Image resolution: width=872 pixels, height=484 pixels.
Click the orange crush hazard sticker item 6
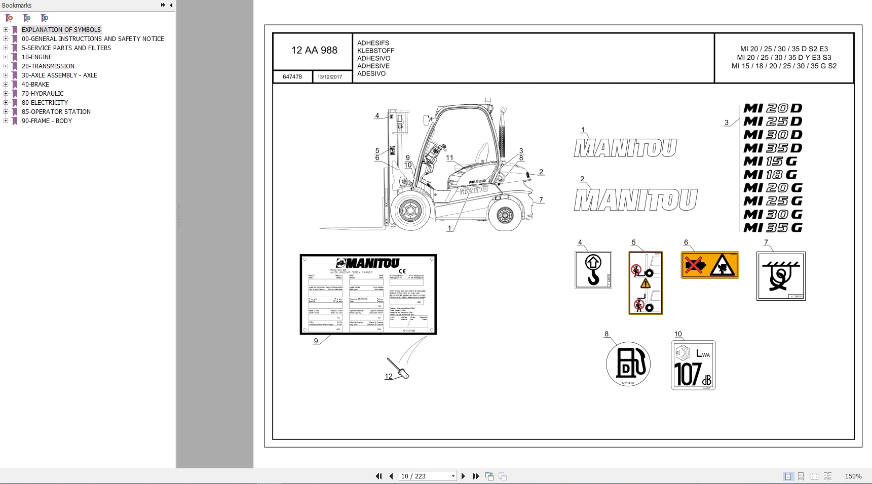[710, 265]
